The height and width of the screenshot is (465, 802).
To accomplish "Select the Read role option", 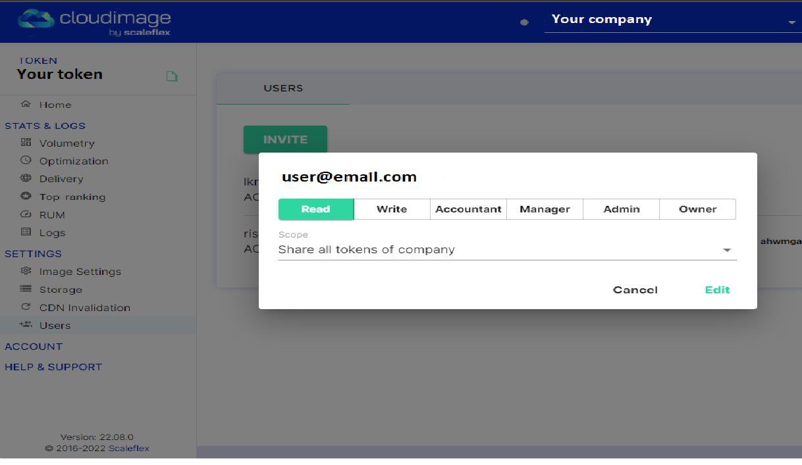I will point(316,209).
